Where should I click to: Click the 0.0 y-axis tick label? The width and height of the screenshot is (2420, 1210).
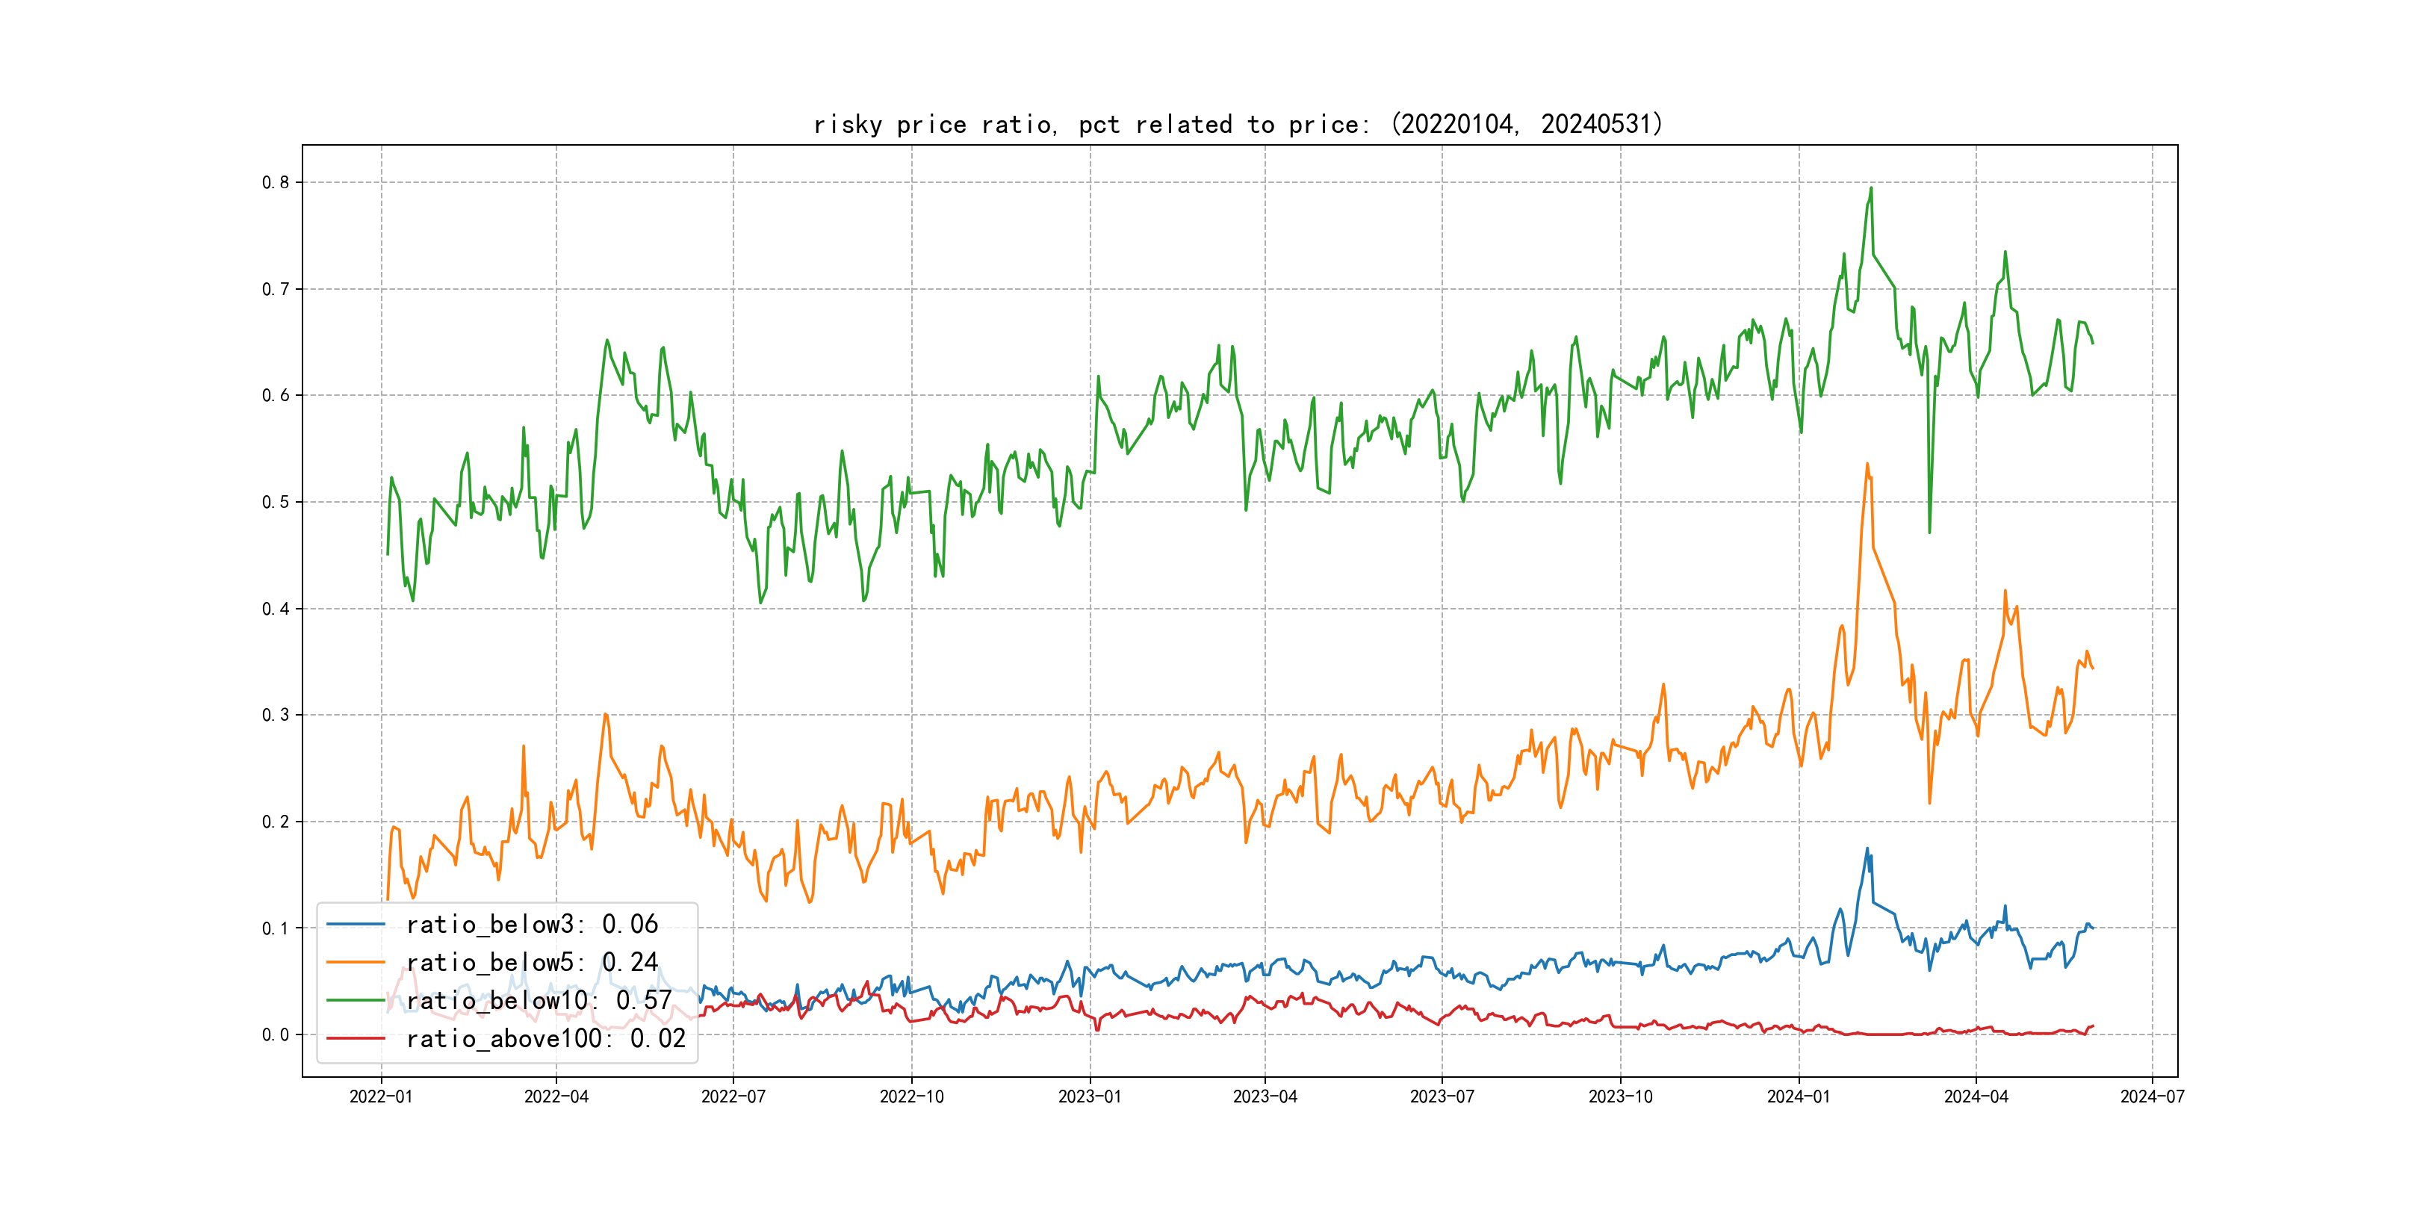pyautogui.click(x=276, y=1034)
